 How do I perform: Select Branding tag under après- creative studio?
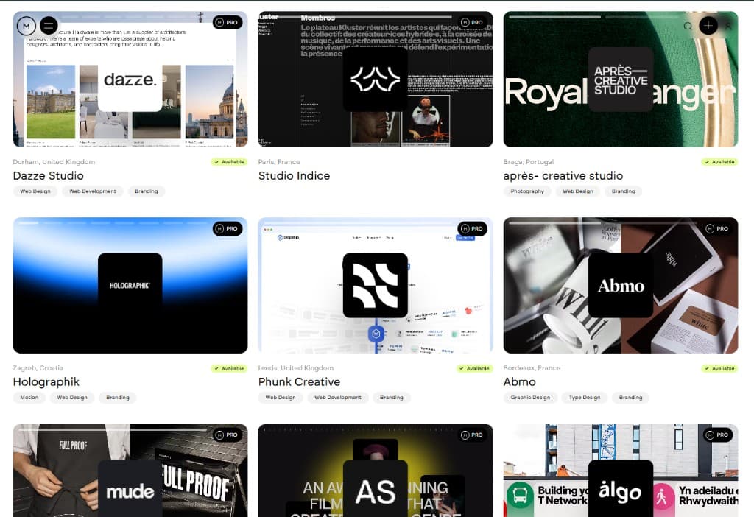623,191
